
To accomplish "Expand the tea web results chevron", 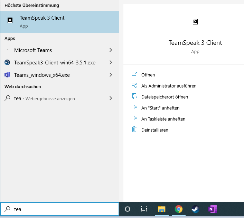I will [x=111, y=98].
